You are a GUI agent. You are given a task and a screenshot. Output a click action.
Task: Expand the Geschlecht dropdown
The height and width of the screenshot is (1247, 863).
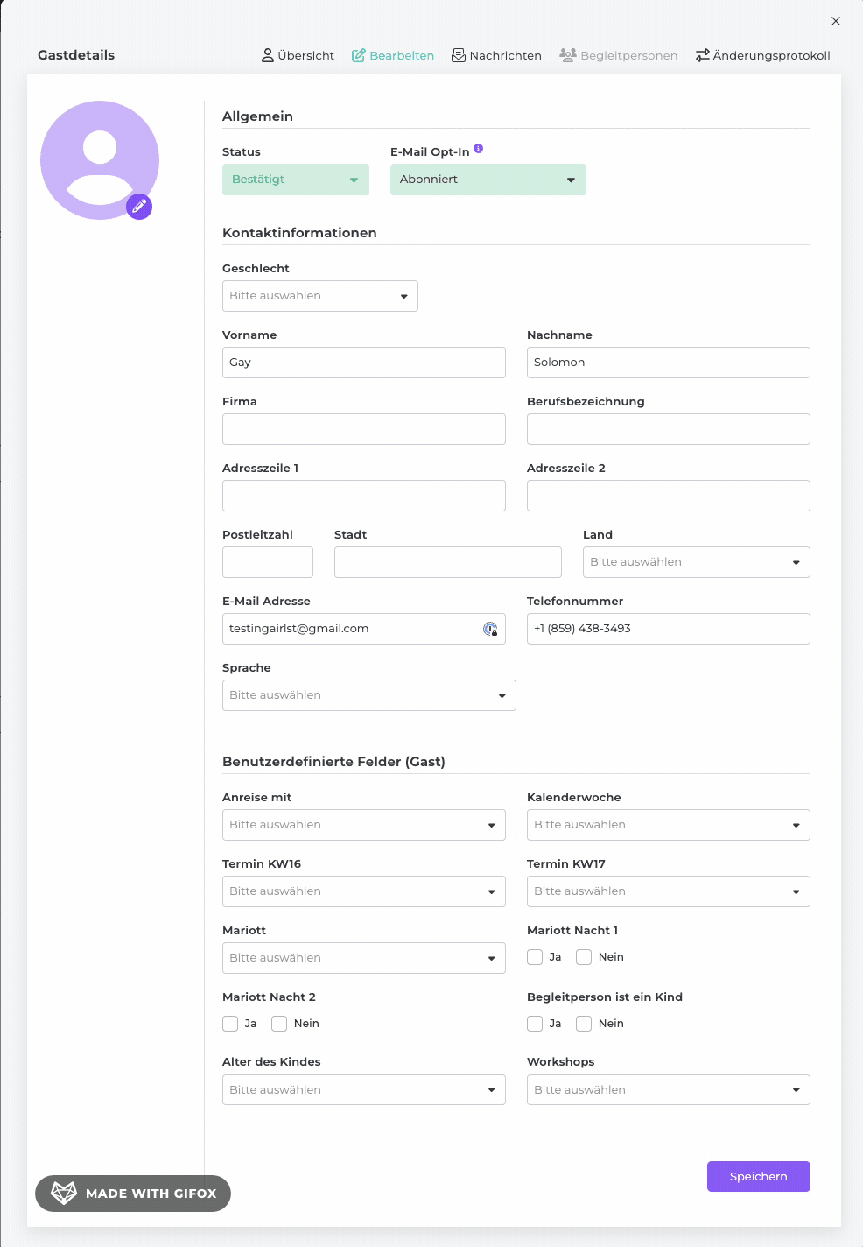[x=320, y=296]
